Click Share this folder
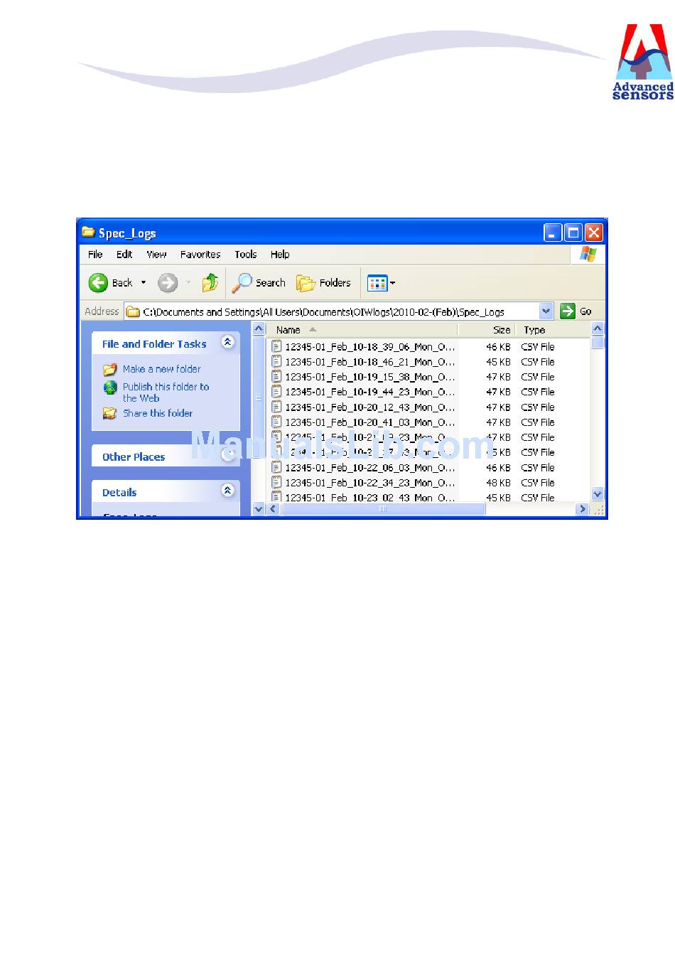675x967 pixels. coord(158,413)
